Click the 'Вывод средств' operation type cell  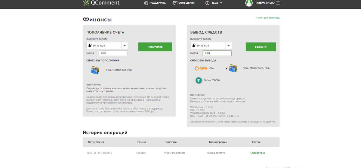pyautogui.click(x=216, y=153)
